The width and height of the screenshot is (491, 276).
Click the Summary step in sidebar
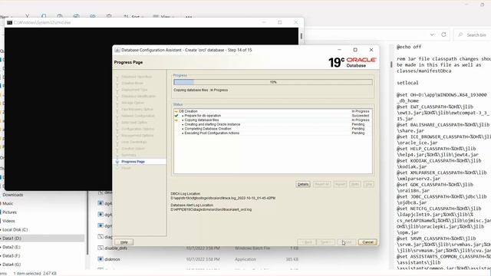click(x=129, y=155)
